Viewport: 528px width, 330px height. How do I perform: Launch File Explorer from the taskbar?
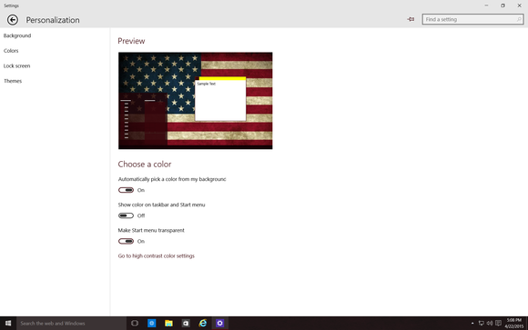(x=168, y=324)
